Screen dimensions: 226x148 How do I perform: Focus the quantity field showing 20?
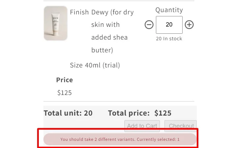point(169,25)
